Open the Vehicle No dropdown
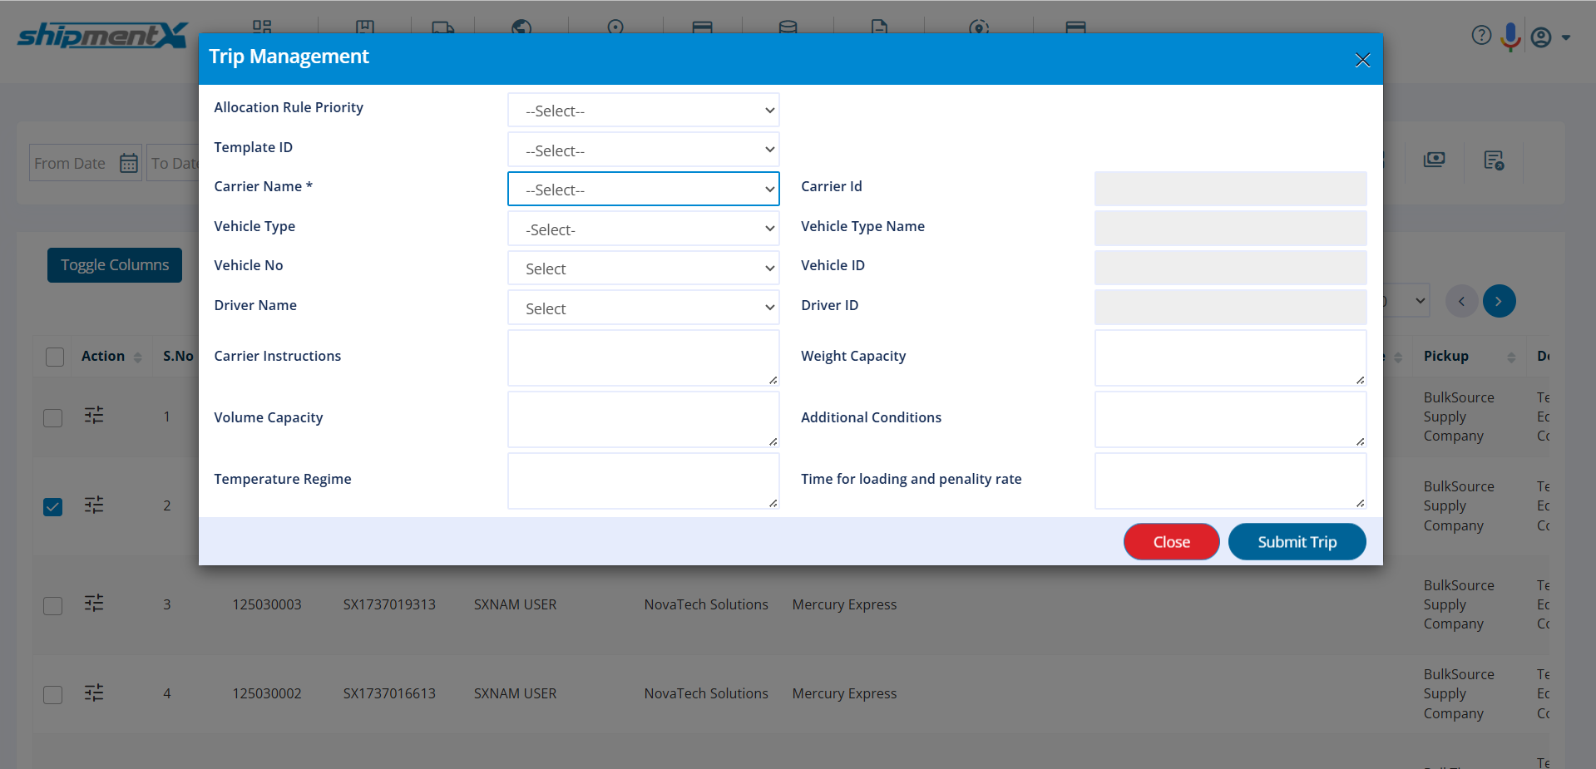Screen dimensions: 1596x769 coord(643,268)
